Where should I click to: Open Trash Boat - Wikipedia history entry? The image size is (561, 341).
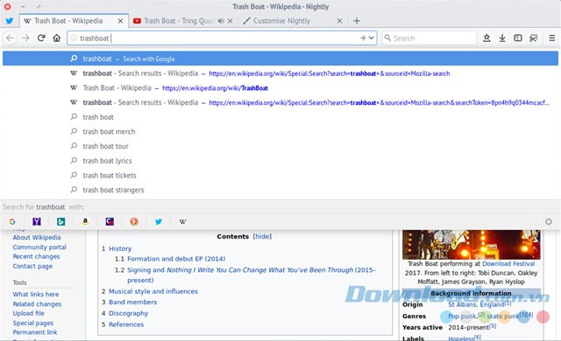click(x=280, y=88)
